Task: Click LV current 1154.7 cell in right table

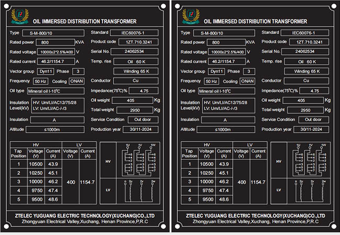Action: coord(258,182)
